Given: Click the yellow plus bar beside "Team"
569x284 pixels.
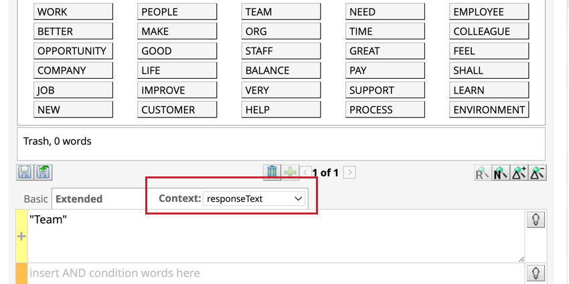Looking at the screenshot, I should click(x=22, y=237).
